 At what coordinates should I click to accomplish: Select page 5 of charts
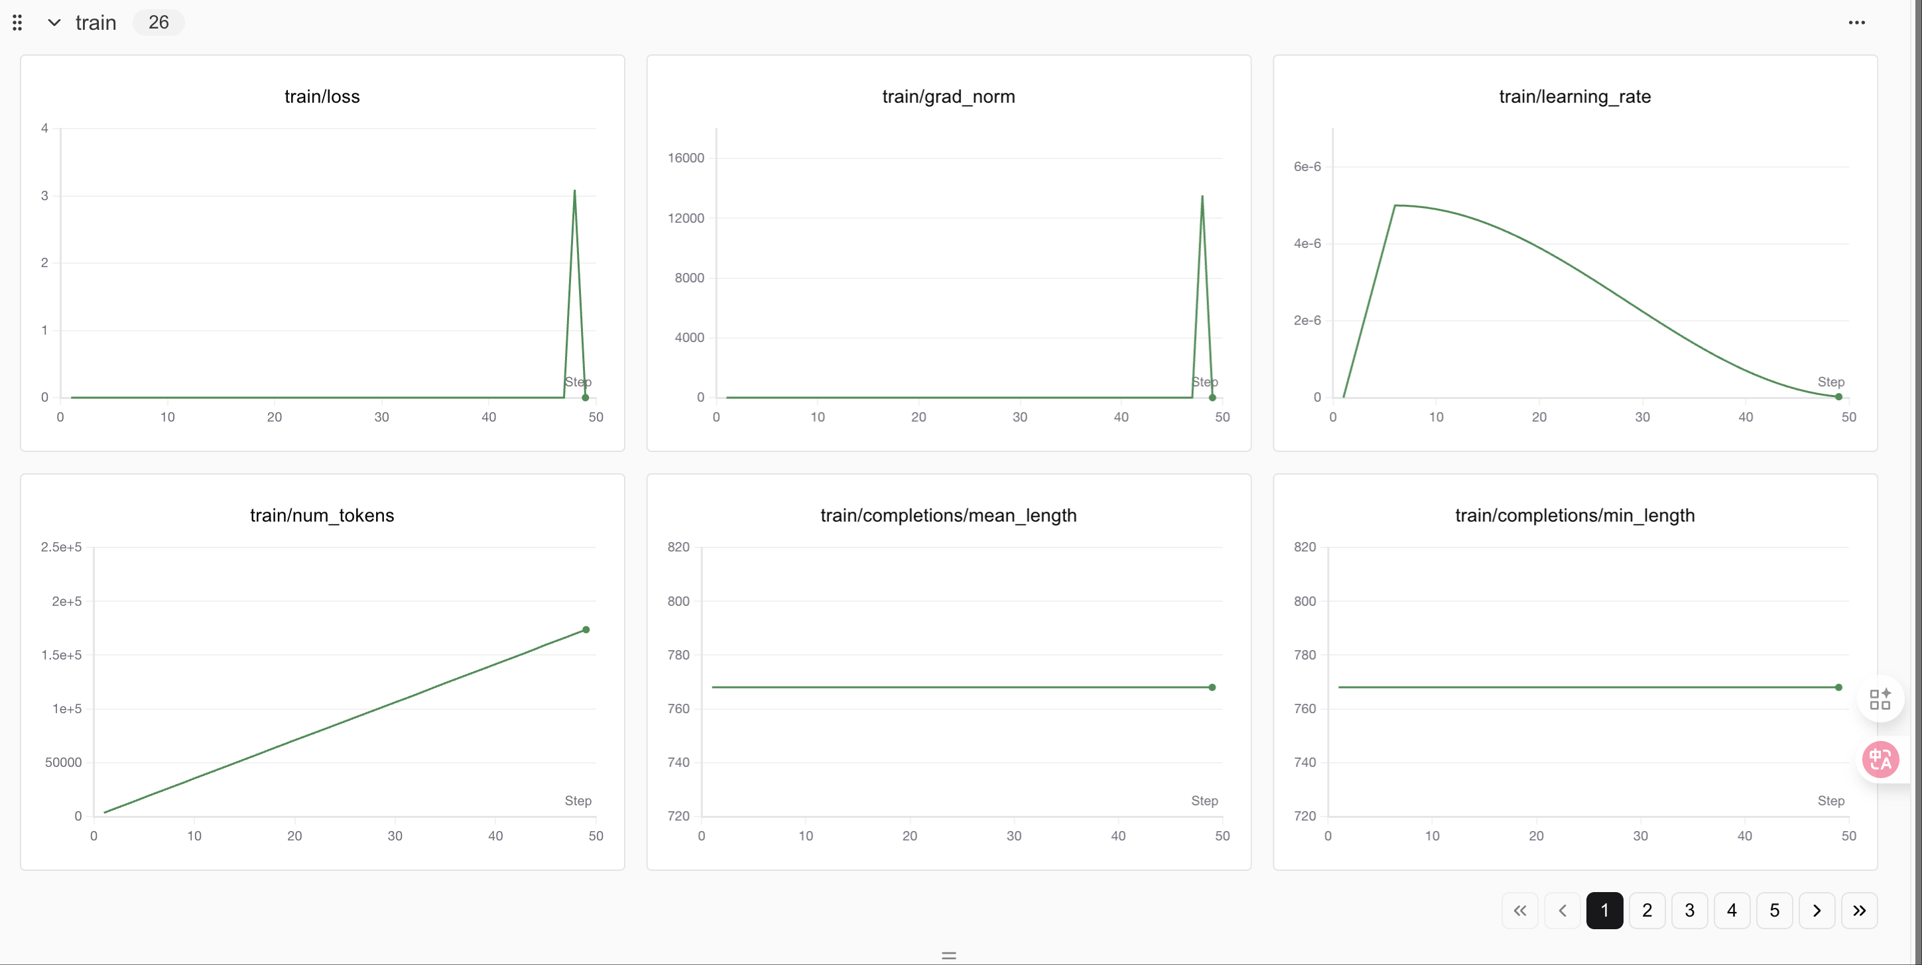(1774, 910)
